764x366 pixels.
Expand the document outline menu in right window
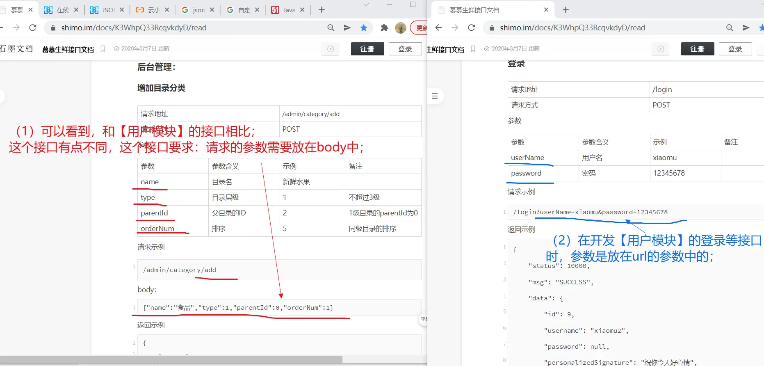(435, 96)
